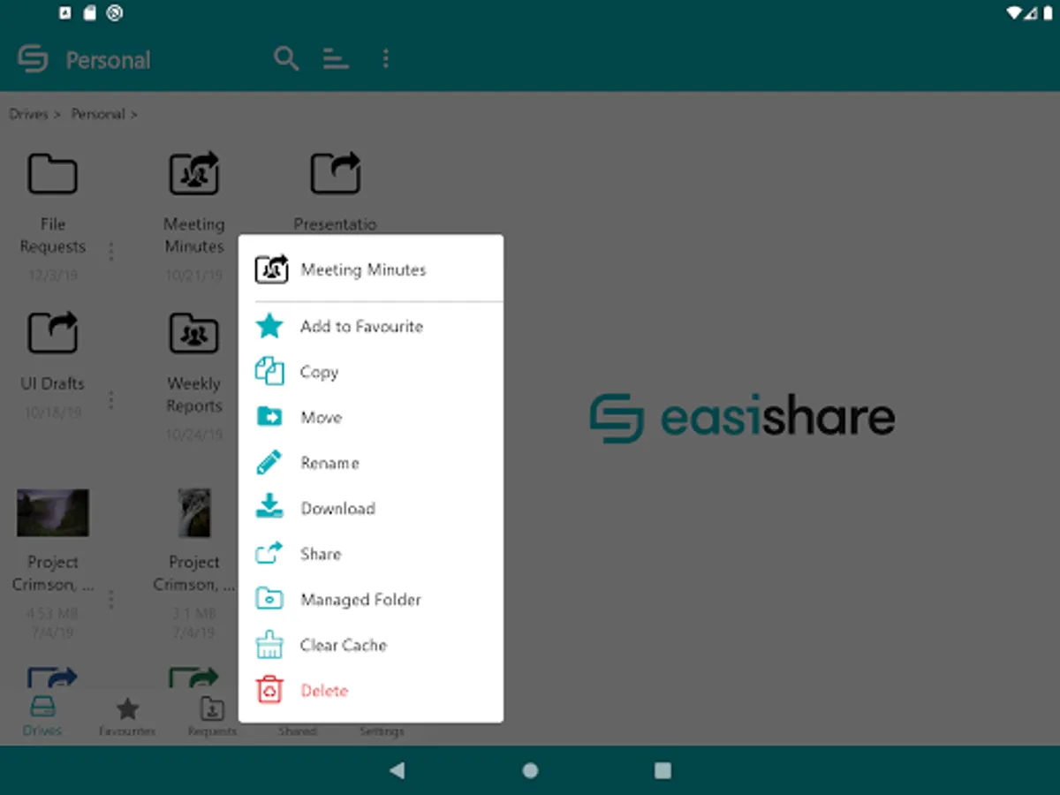The width and height of the screenshot is (1060, 795).
Task: Click the Share arrow icon in menu
Action: [269, 553]
